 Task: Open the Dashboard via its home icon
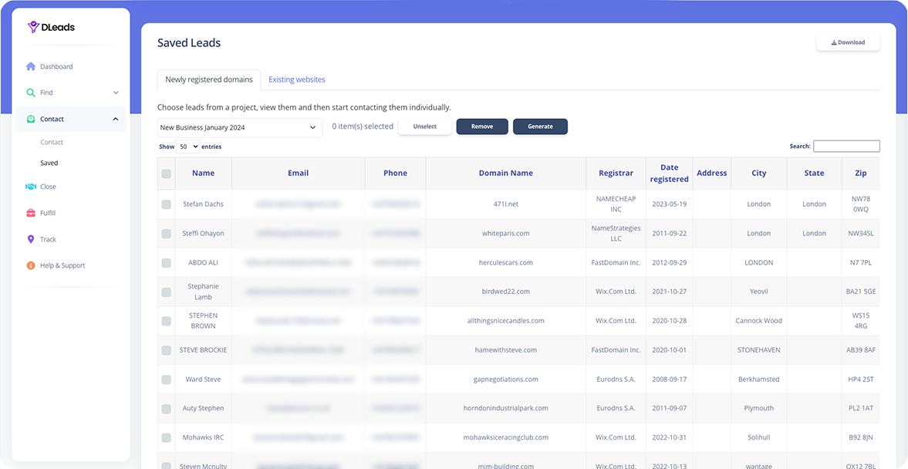[30, 66]
